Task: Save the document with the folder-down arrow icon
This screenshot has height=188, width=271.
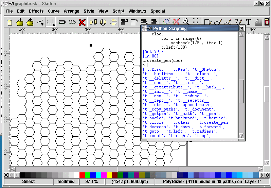Action: click(x=30, y=22)
